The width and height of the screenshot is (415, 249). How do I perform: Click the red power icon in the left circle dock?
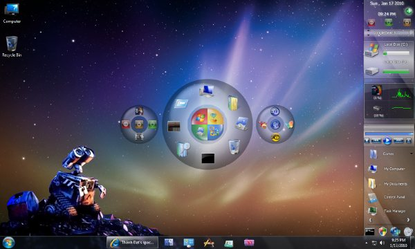(x=126, y=124)
